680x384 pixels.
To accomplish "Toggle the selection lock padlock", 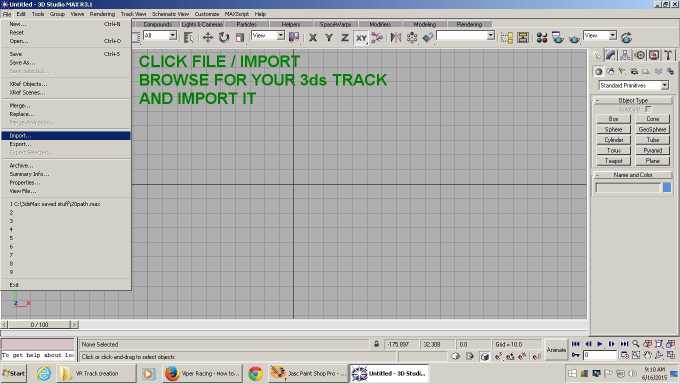I will [x=376, y=344].
